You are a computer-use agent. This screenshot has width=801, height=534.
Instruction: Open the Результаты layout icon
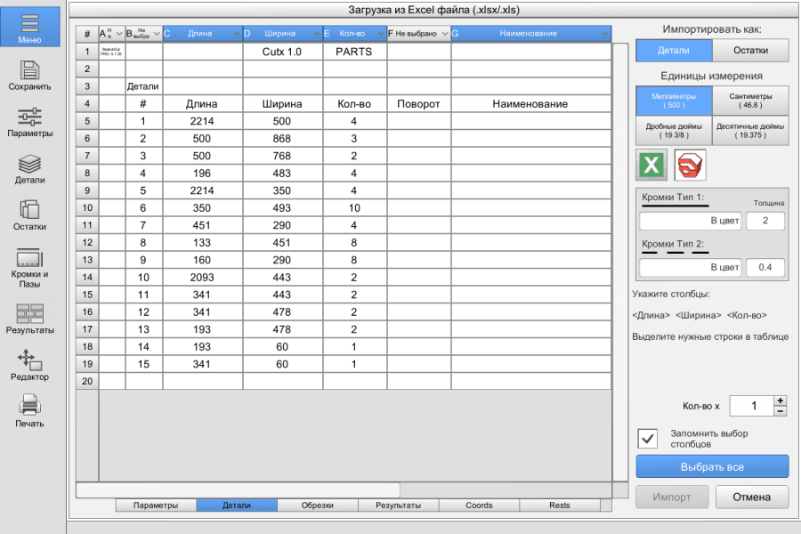(x=29, y=314)
